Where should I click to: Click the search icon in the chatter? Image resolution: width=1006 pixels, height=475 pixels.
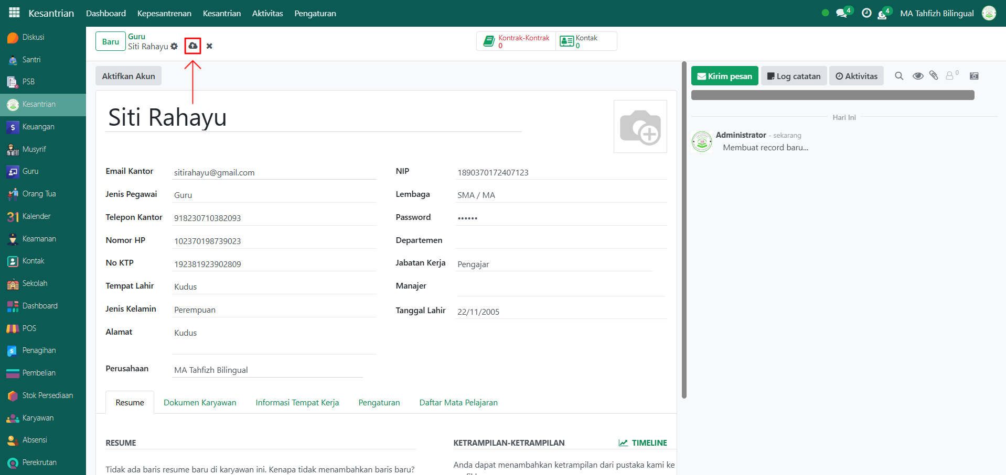tap(899, 76)
